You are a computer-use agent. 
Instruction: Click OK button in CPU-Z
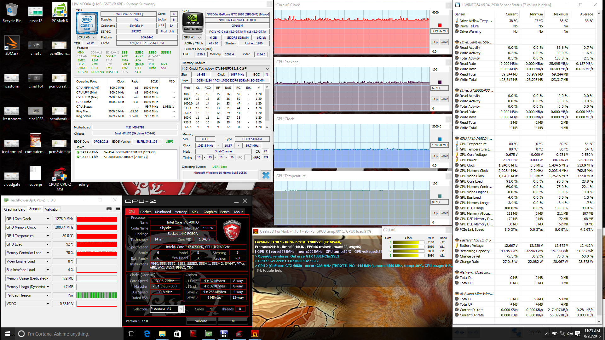click(x=233, y=321)
